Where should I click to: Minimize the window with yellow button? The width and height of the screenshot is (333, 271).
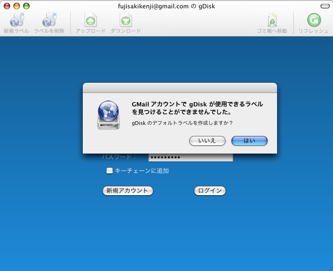(17, 6)
